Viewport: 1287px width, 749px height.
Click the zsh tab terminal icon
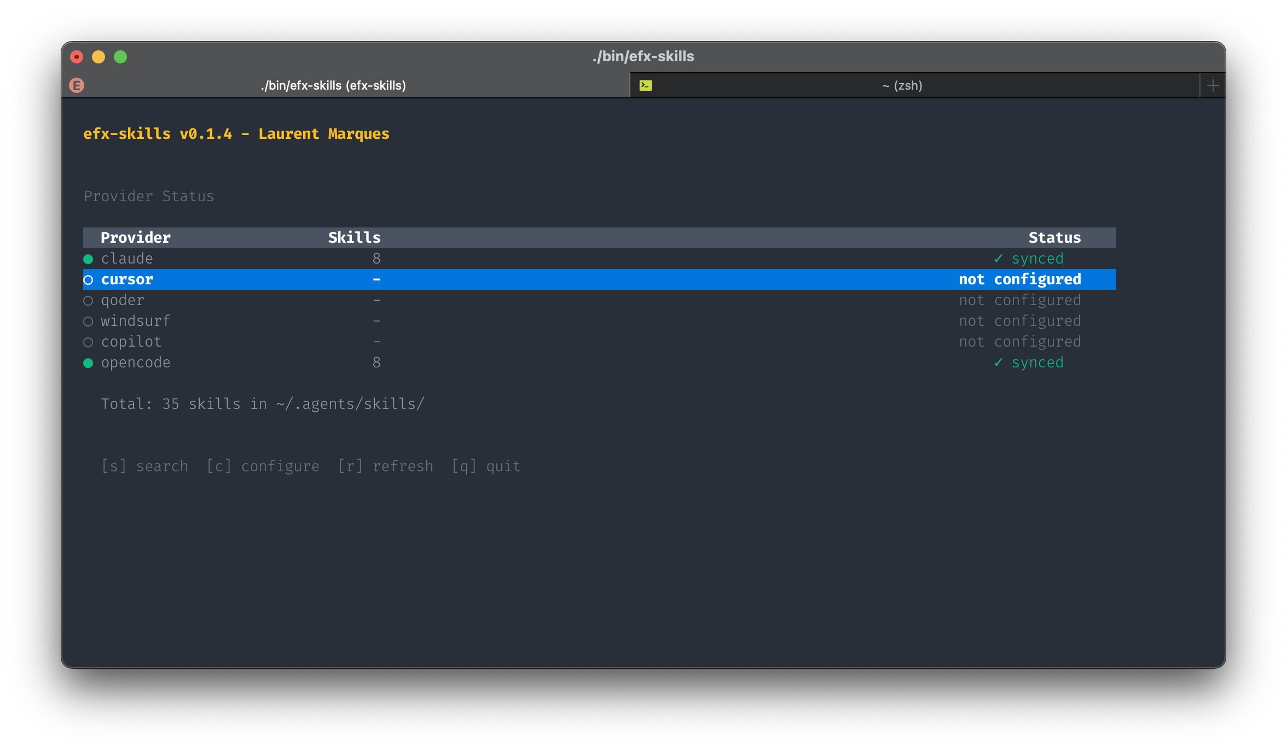tap(646, 85)
